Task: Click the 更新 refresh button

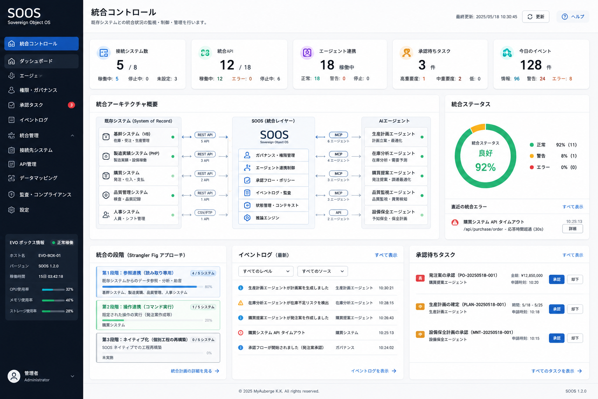Action: 536,17
